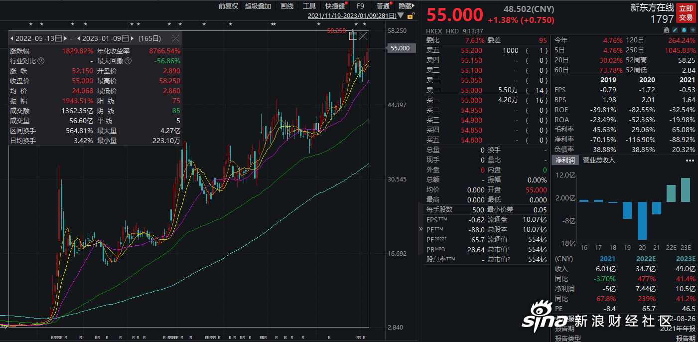Open the 普通 mode menu
This screenshot has height=342, width=698.
point(384,6)
